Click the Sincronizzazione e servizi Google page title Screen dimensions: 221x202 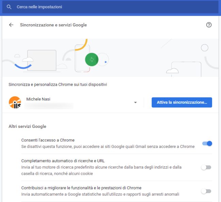(53, 25)
